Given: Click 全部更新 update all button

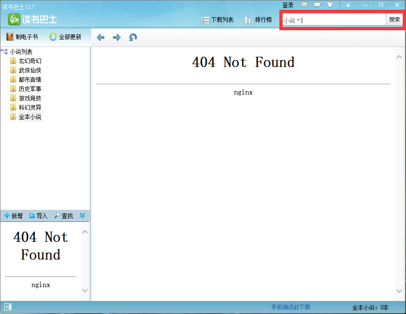Looking at the screenshot, I should pos(65,37).
